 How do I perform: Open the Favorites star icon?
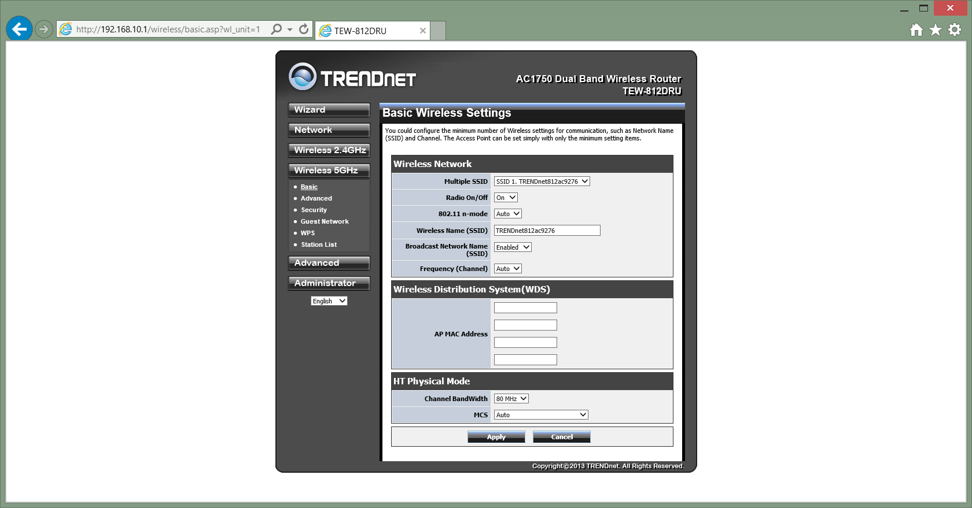click(936, 29)
